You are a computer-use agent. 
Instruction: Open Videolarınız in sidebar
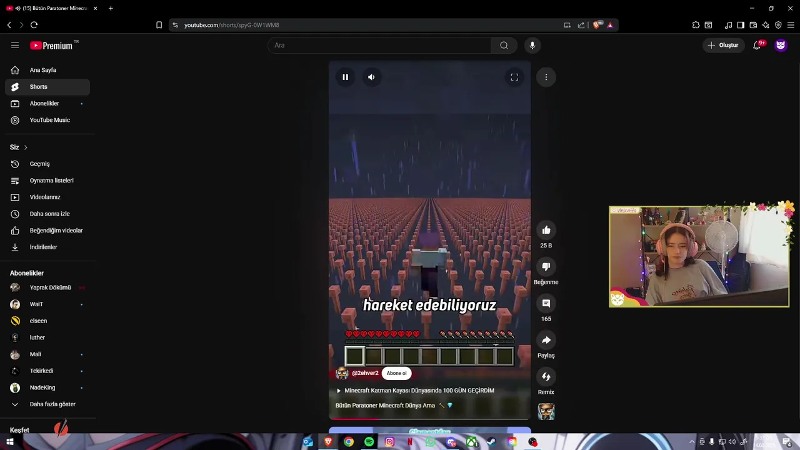[47, 197]
